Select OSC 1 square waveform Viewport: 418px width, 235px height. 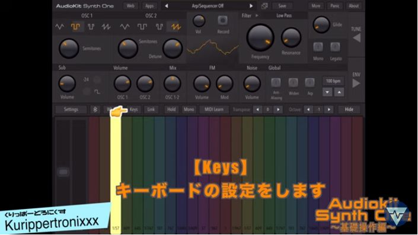click(76, 27)
